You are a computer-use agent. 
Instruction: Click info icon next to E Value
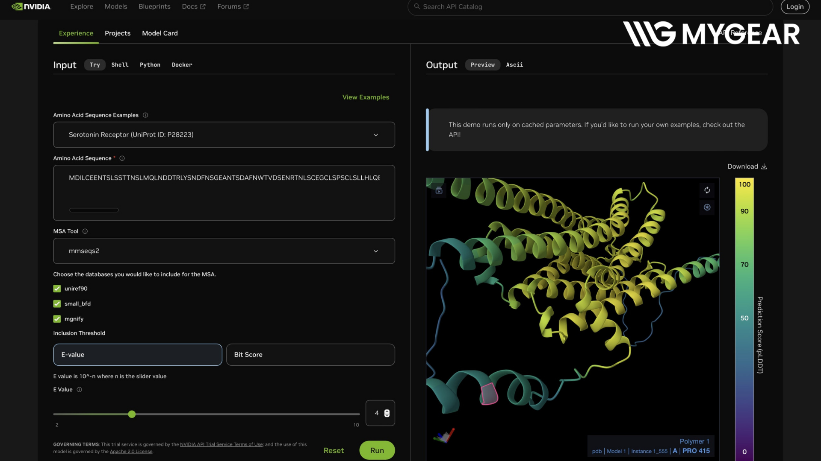point(79,390)
